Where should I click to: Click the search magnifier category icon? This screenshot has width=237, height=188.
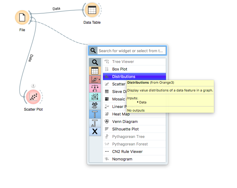(x=95, y=62)
